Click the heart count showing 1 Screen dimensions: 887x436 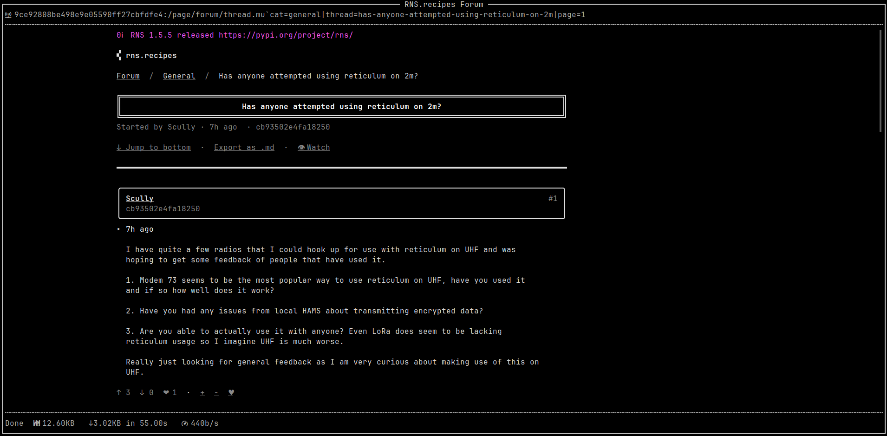pos(170,393)
